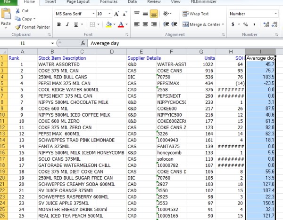Expand underline style dropdown arrow
Screen dimensions: 283x220
click(x=82, y=24)
